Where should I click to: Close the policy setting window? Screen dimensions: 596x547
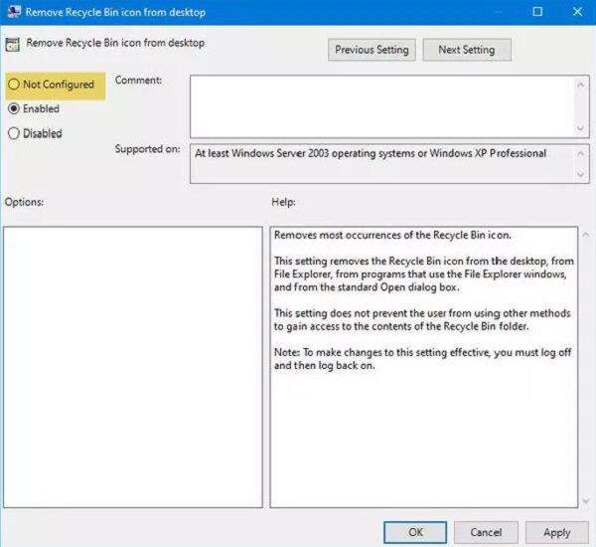click(x=577, y=12)
